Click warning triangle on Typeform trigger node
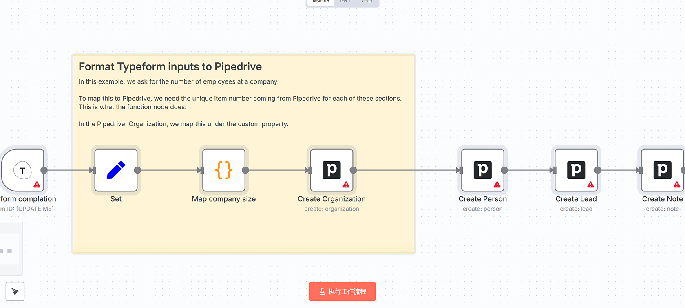The width and height of the screenshot is (685, 308). click(37, 185)
